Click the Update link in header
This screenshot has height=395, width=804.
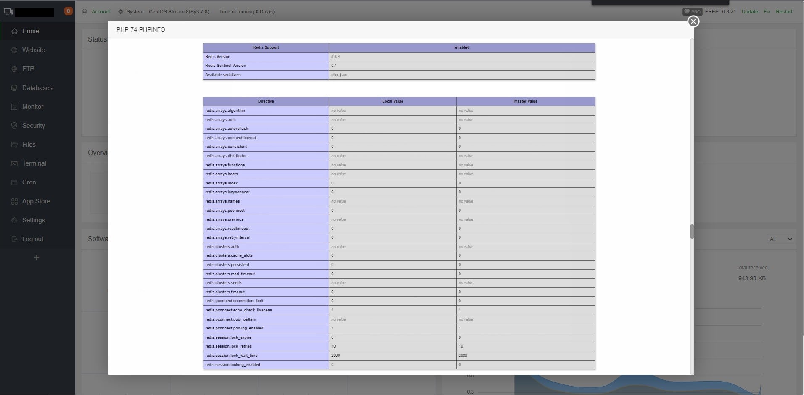pos(749,12)
